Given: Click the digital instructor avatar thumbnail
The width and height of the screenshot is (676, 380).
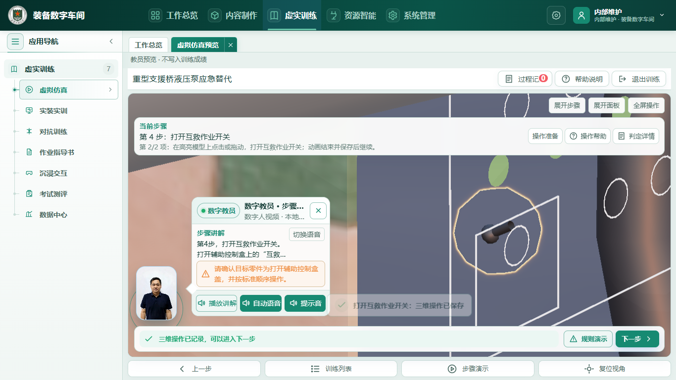Looking at the screenshot, I should click(x=156, y=293).
